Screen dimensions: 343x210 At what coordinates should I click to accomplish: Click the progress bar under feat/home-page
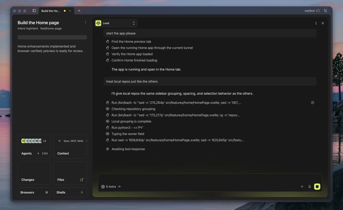[x=52, y=37]
